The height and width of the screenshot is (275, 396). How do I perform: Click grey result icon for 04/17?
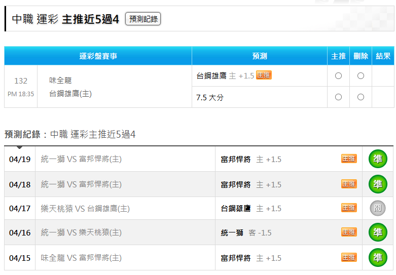[378, 208]
